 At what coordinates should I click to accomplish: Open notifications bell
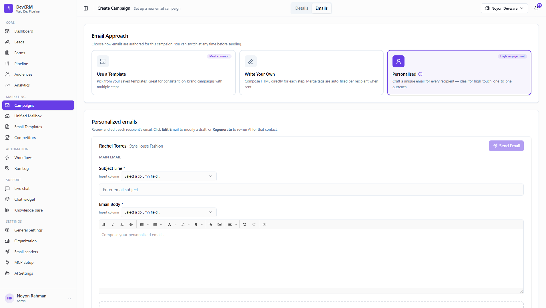pyautogui.click(x=537, y=8)
